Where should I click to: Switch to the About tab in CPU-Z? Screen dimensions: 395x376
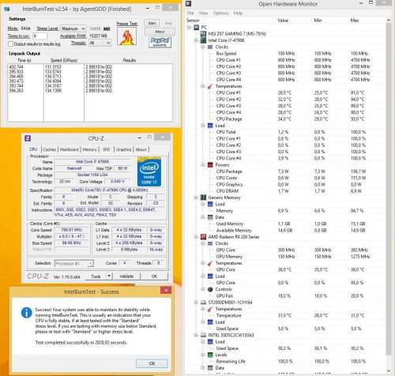click(141, 149)
